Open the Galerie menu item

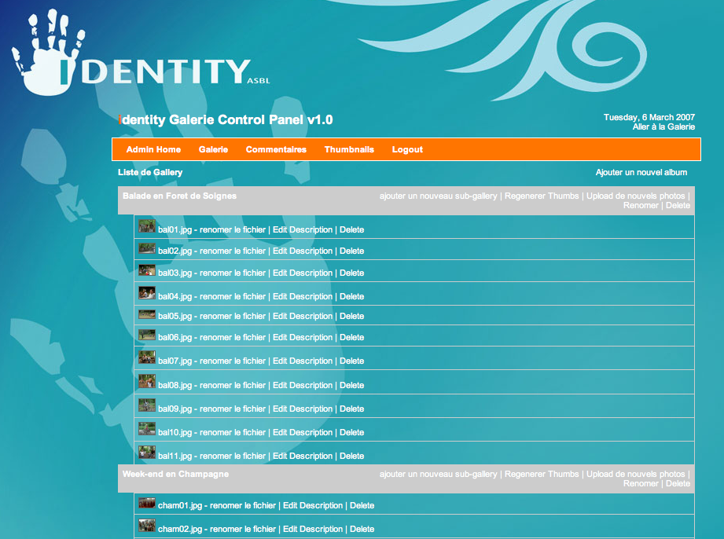point(213,149)
